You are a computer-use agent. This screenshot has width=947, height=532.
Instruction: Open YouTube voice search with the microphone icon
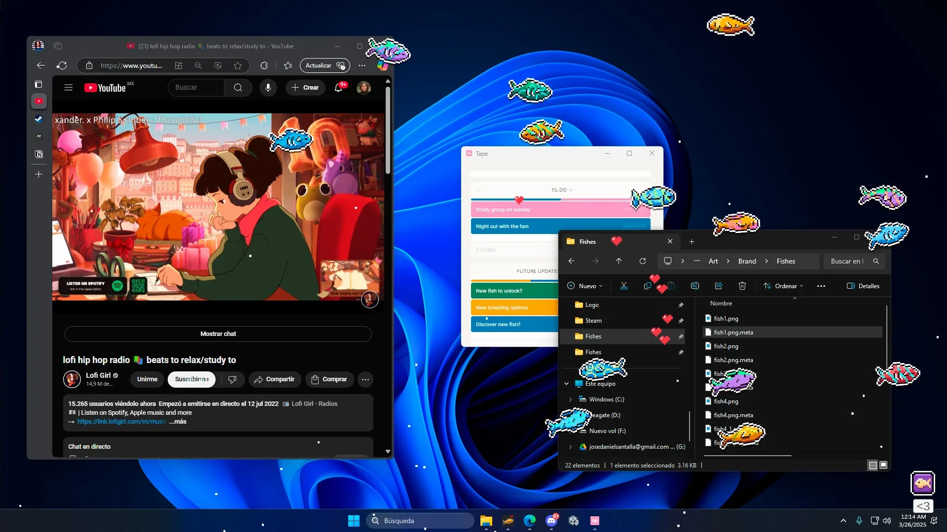(x=268, y=87)
